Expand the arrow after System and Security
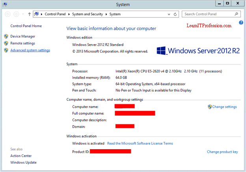The height and width of the screenshot is (172, 246). 106,14
